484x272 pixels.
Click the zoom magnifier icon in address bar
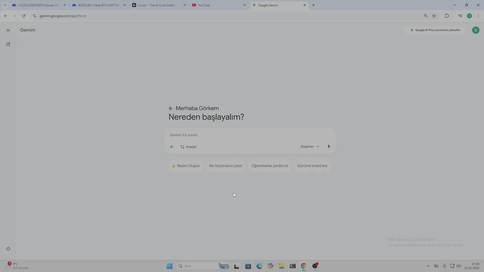click(426, 16)
